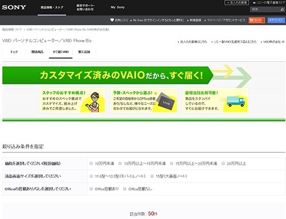The width and height of the screenshot is (286, 219).
Task: Check the Office搭載あり option
Action: pos(91,189)
